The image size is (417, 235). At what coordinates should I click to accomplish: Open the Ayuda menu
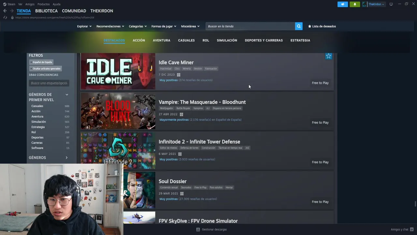(x=56, y=4)
